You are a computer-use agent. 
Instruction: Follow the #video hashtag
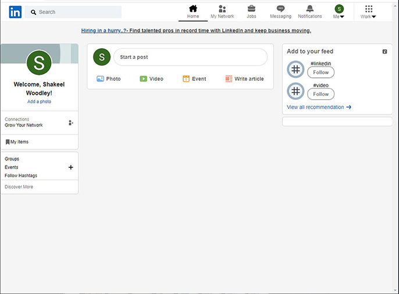tap(321, 94)
